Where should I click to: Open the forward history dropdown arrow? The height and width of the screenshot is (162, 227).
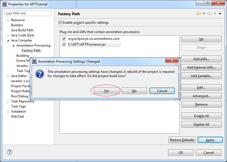pyautogui.click(x=215, y=14)
